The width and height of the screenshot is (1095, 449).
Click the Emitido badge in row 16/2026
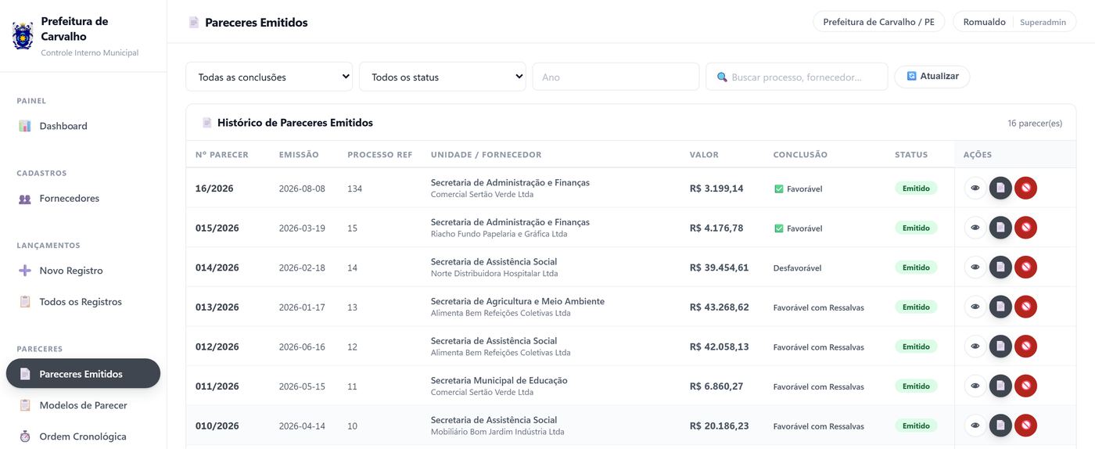(x=916, y=188)
